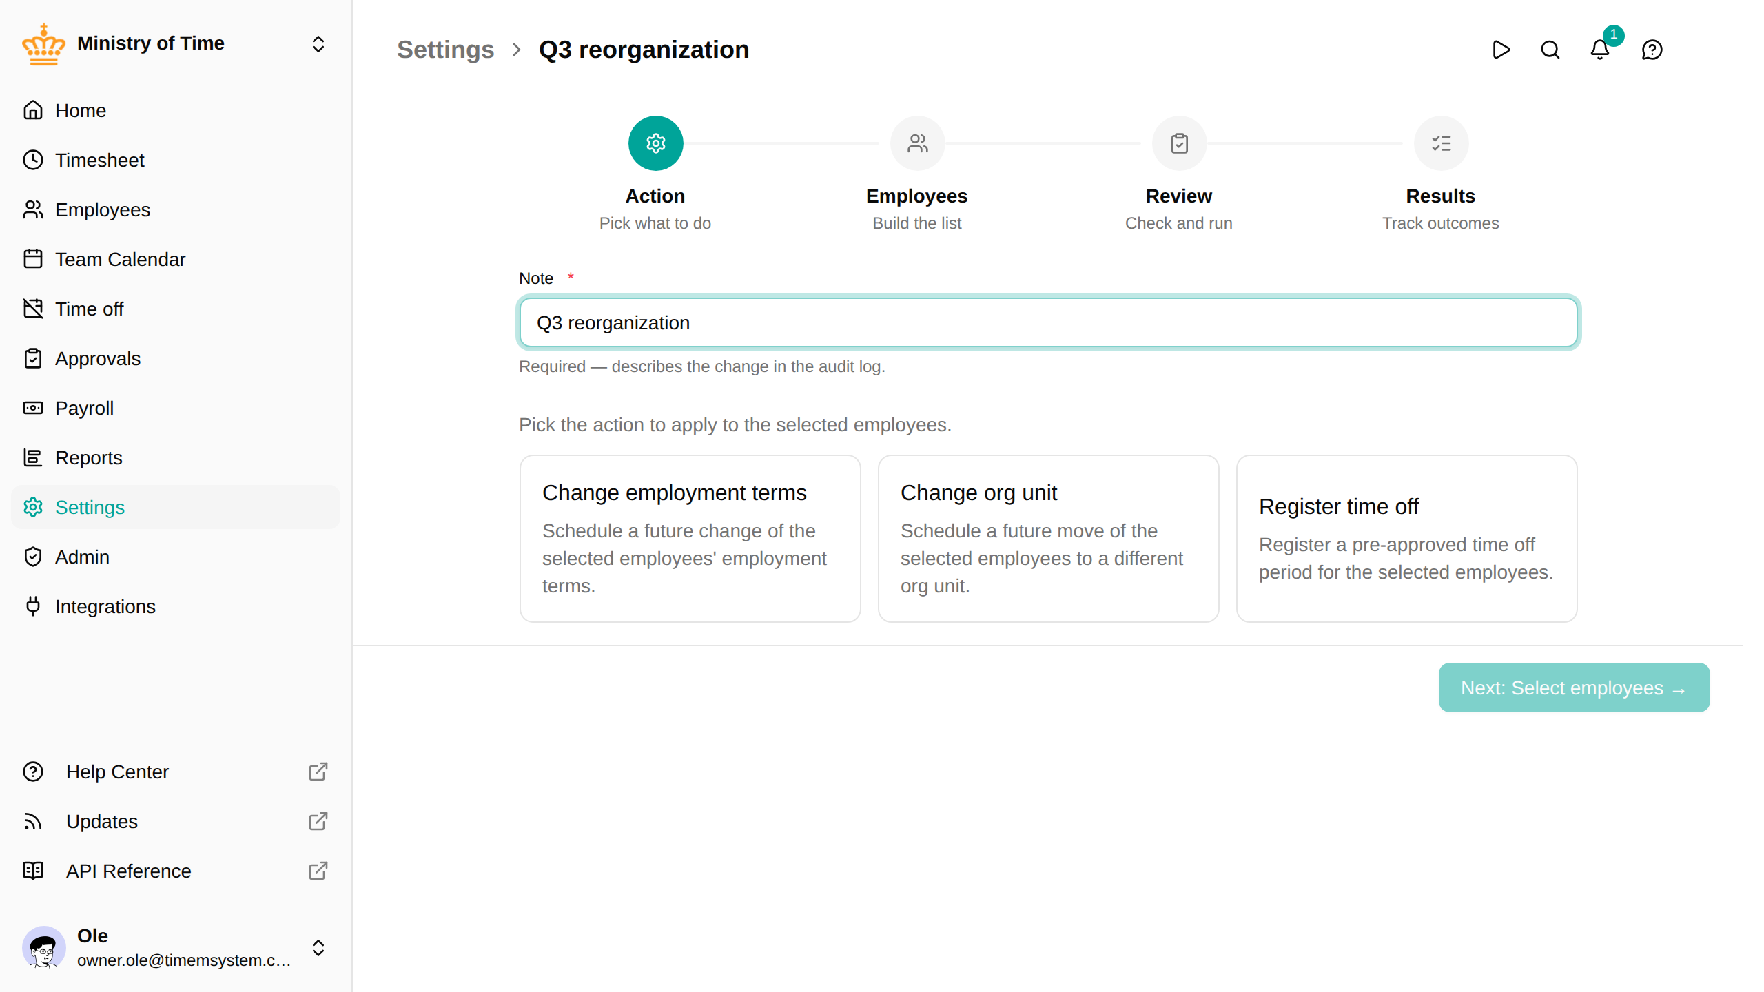Open notifications bell icon

[x=1600, y=50]
